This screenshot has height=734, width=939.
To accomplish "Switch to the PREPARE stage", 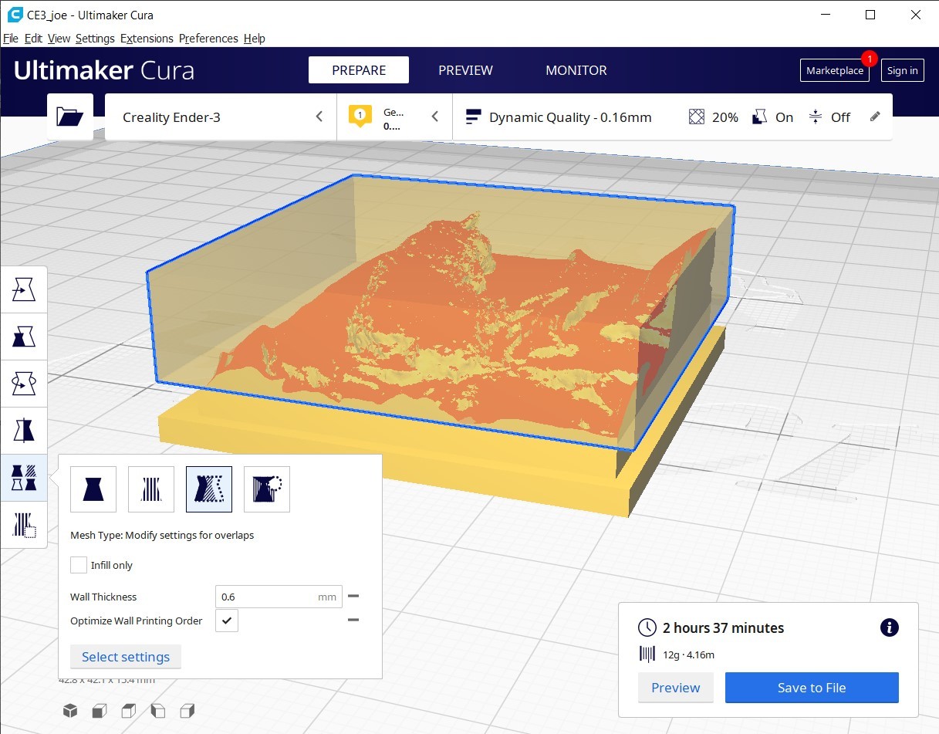I will pos(359,70).
